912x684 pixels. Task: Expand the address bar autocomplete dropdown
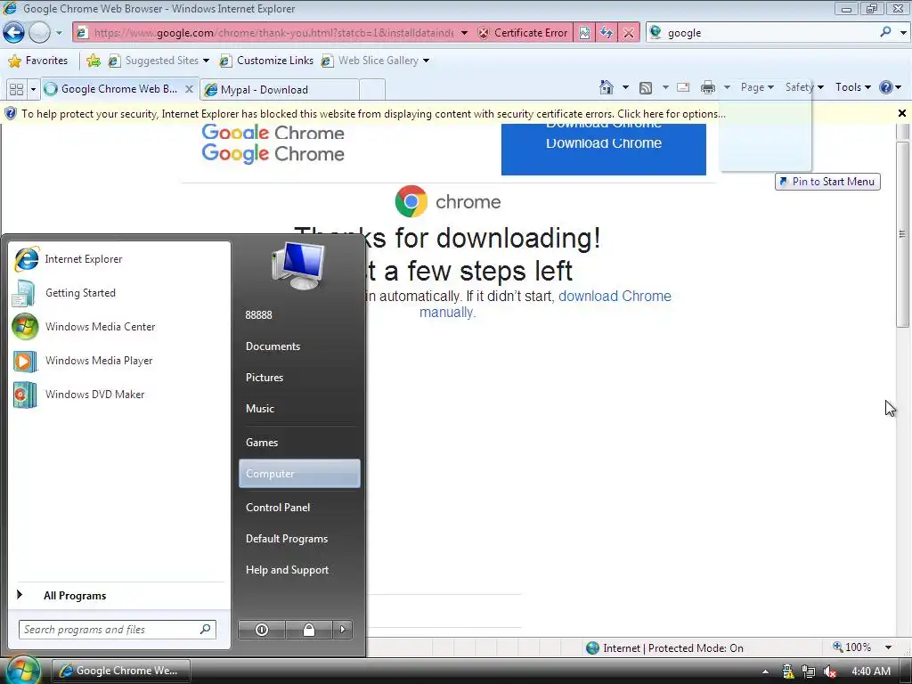click(x=464, y=33)
